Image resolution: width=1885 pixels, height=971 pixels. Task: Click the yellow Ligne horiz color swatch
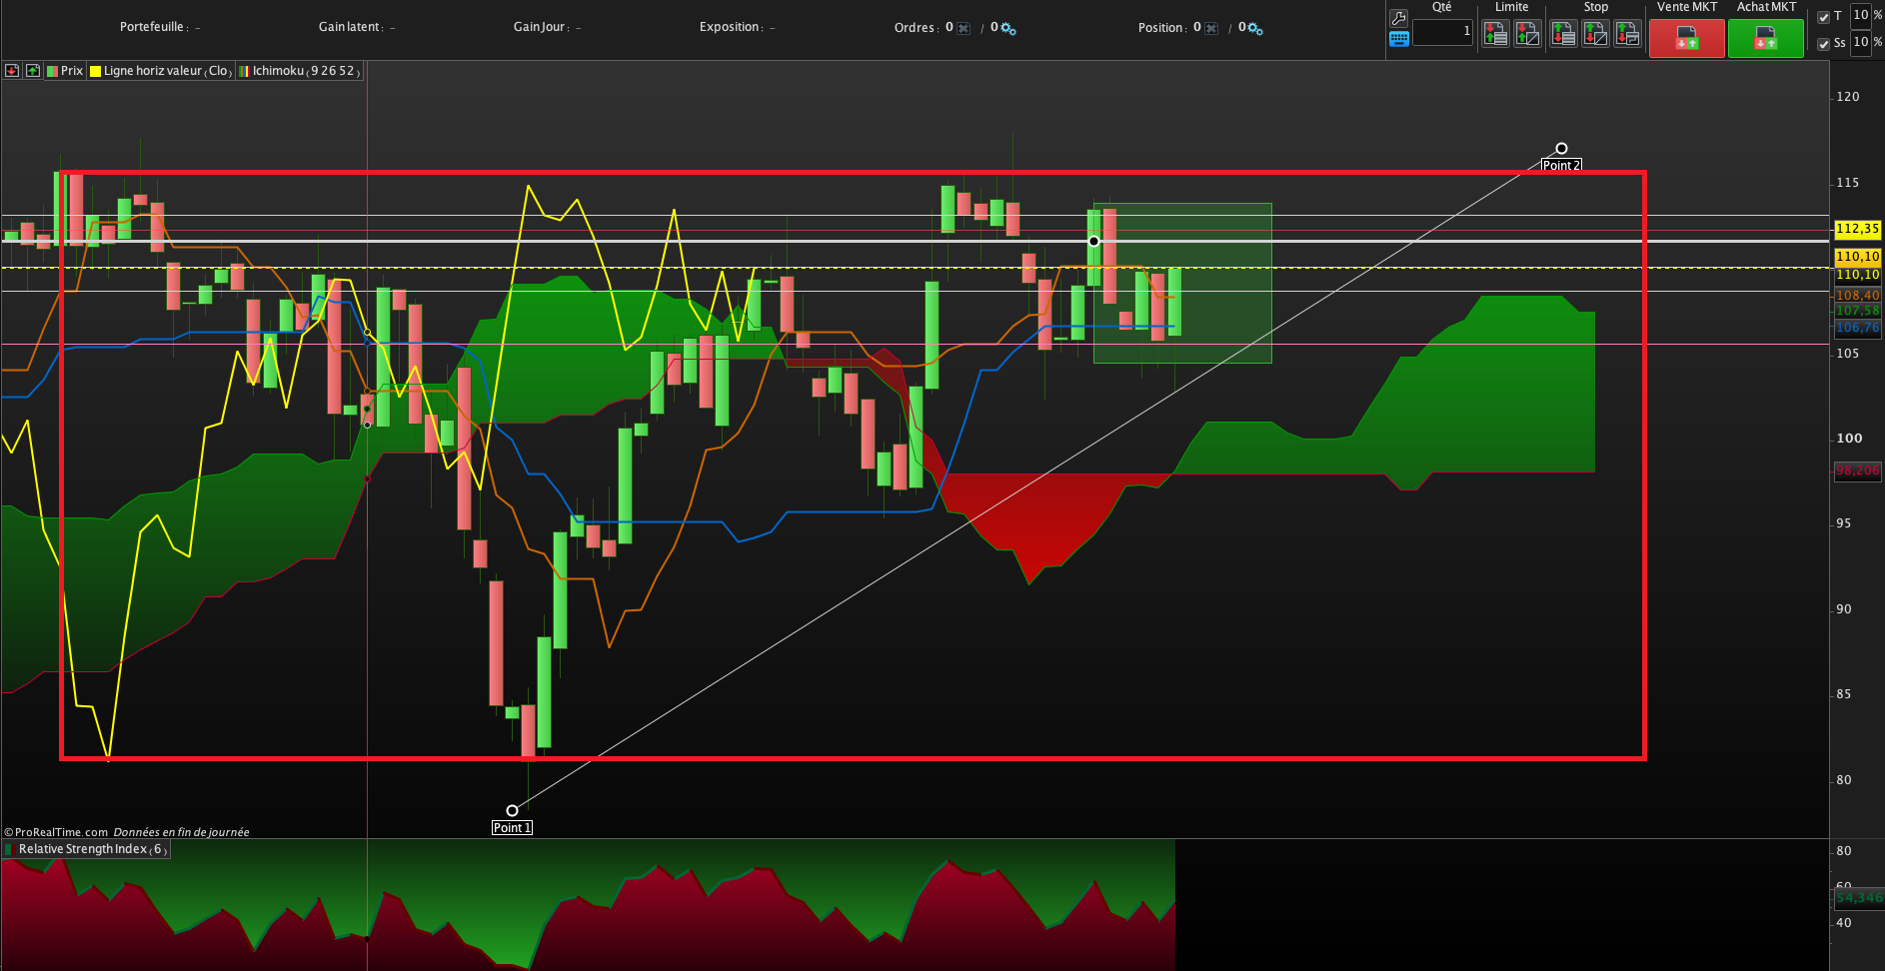96,71
